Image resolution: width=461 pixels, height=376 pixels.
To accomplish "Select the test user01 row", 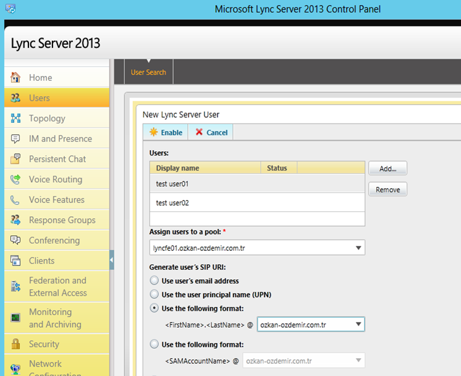I will [257, 183].
